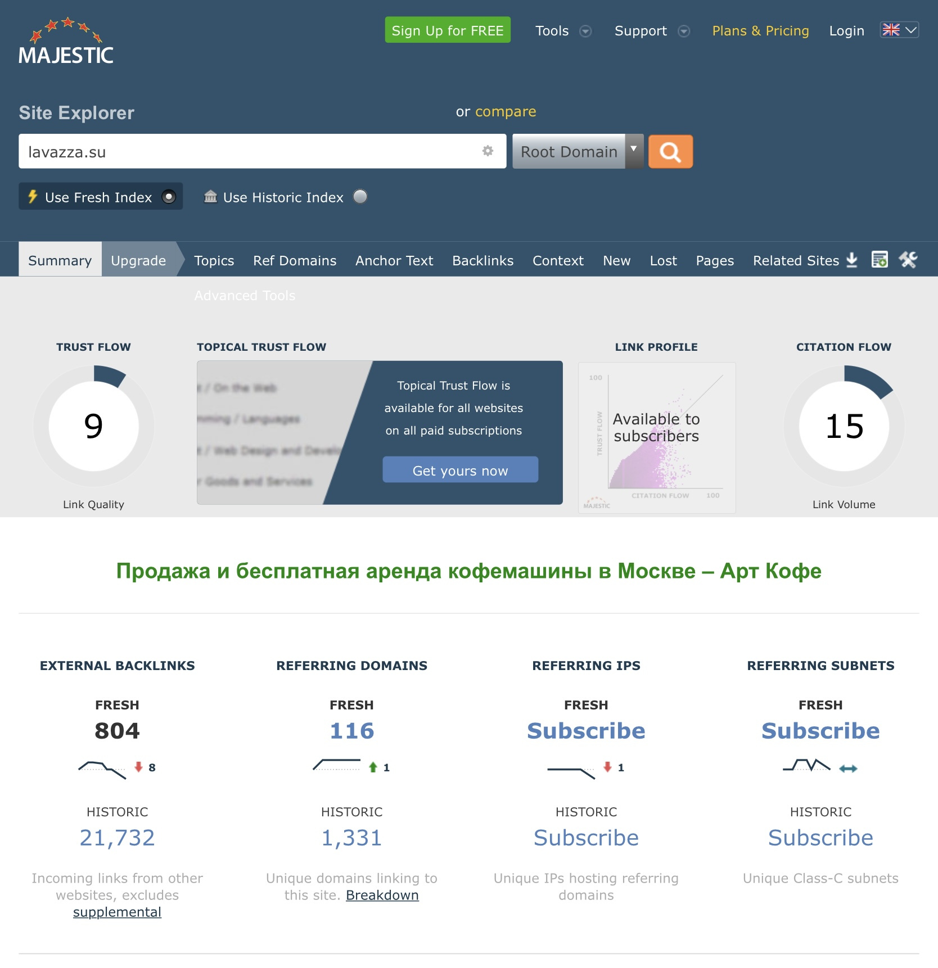The image size is (938, 968).
Task: Click the Breakdown link
Action: pos(382,895)
